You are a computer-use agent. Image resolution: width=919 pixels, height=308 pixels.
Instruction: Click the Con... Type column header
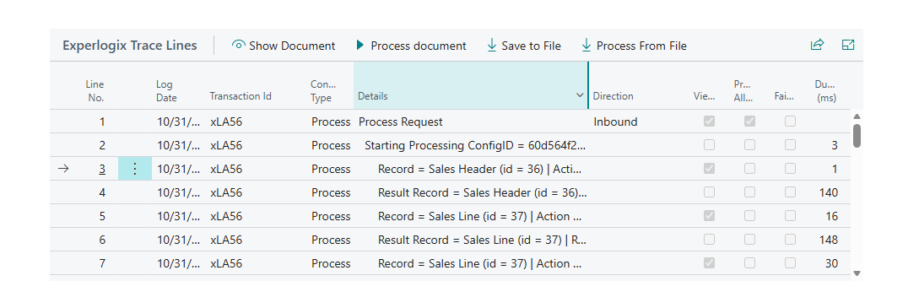[x=323, y=91]
